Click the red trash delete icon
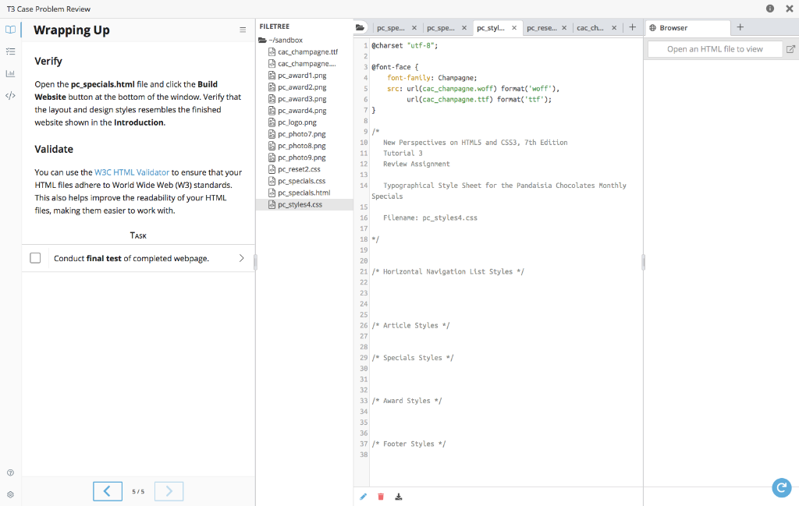Viewport: 799px width, 506px height. (381, 497)
